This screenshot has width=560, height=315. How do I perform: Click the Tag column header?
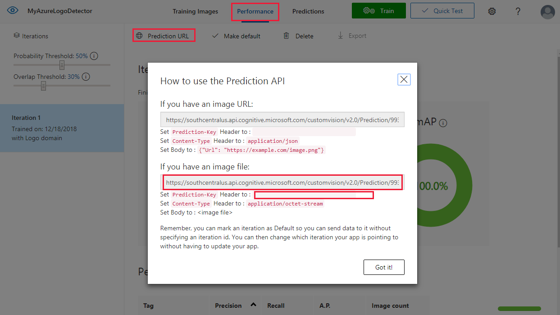[148, 306]
